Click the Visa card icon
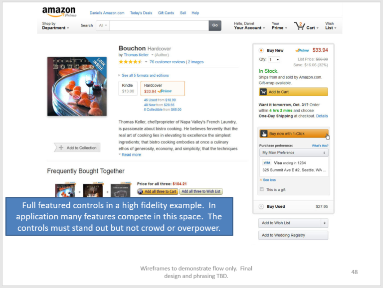The image size is (383, 288). tap(267, 162)
